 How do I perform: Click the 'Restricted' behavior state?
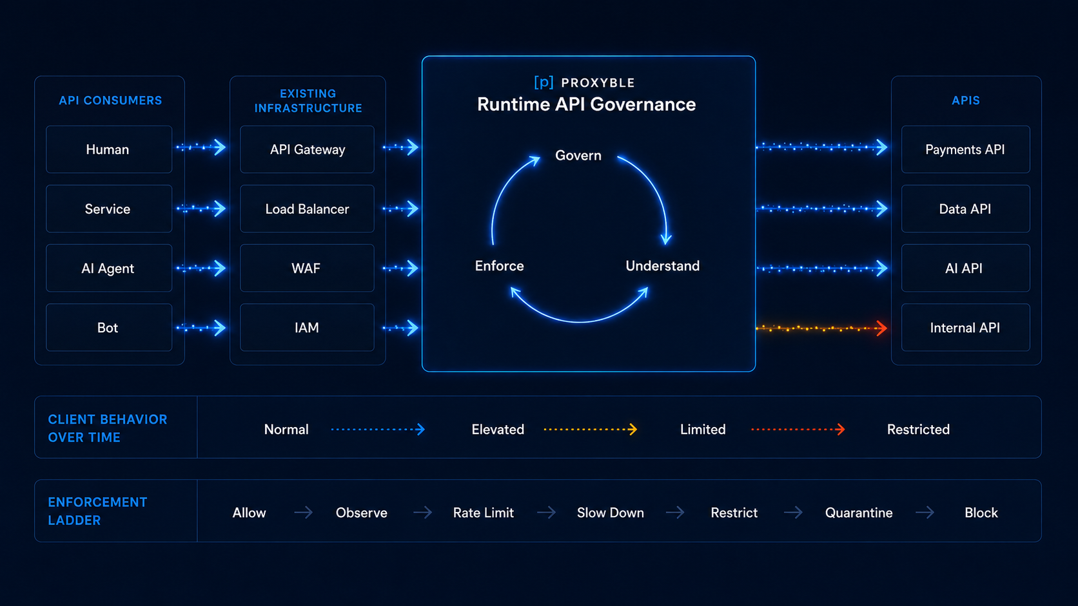pos(918,430)
